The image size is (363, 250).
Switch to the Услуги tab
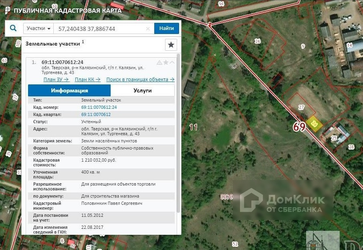143,90
